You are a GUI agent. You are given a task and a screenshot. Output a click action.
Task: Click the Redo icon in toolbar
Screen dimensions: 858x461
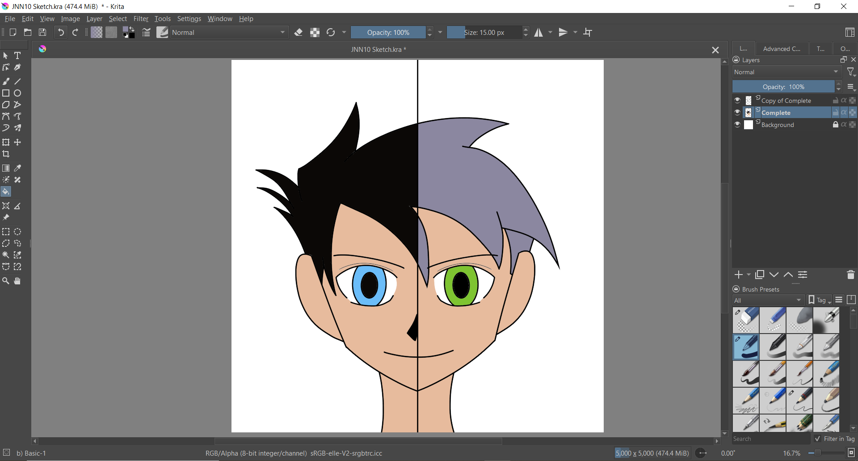[x=76, y=32]
